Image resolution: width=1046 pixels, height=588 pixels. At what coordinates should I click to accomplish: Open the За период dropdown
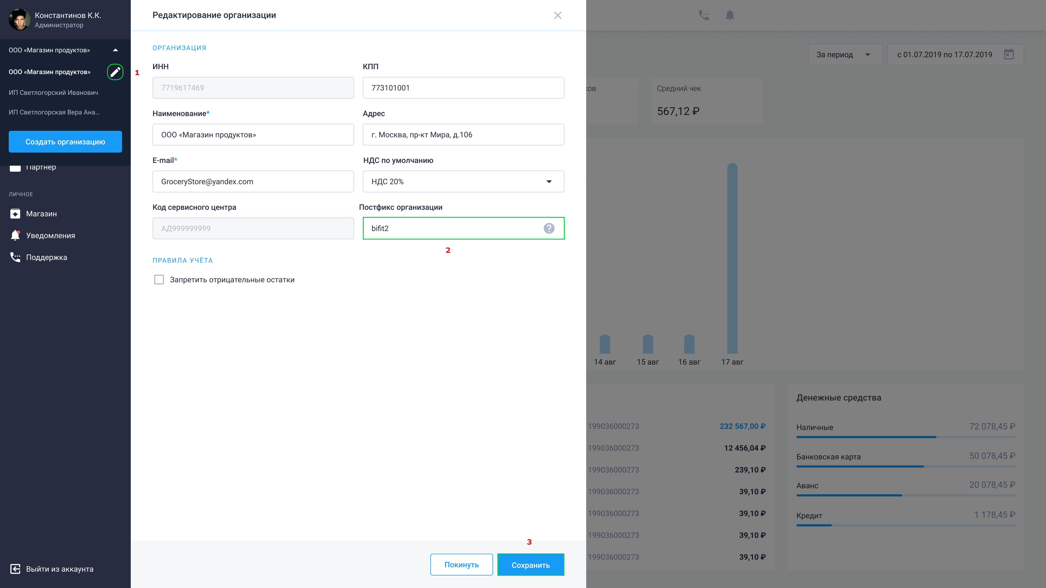pos(845,54)
